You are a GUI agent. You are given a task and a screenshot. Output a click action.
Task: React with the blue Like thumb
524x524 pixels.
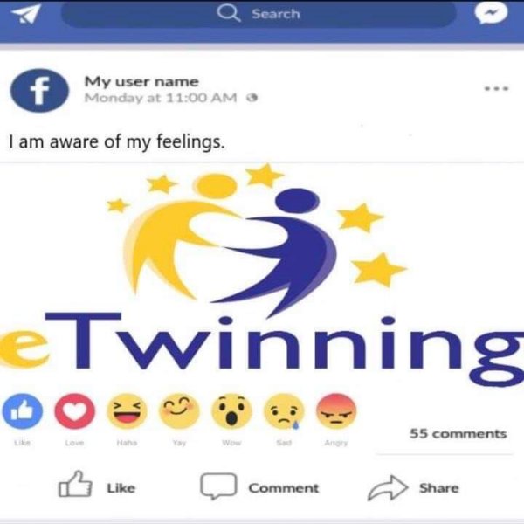coord(23,411)
